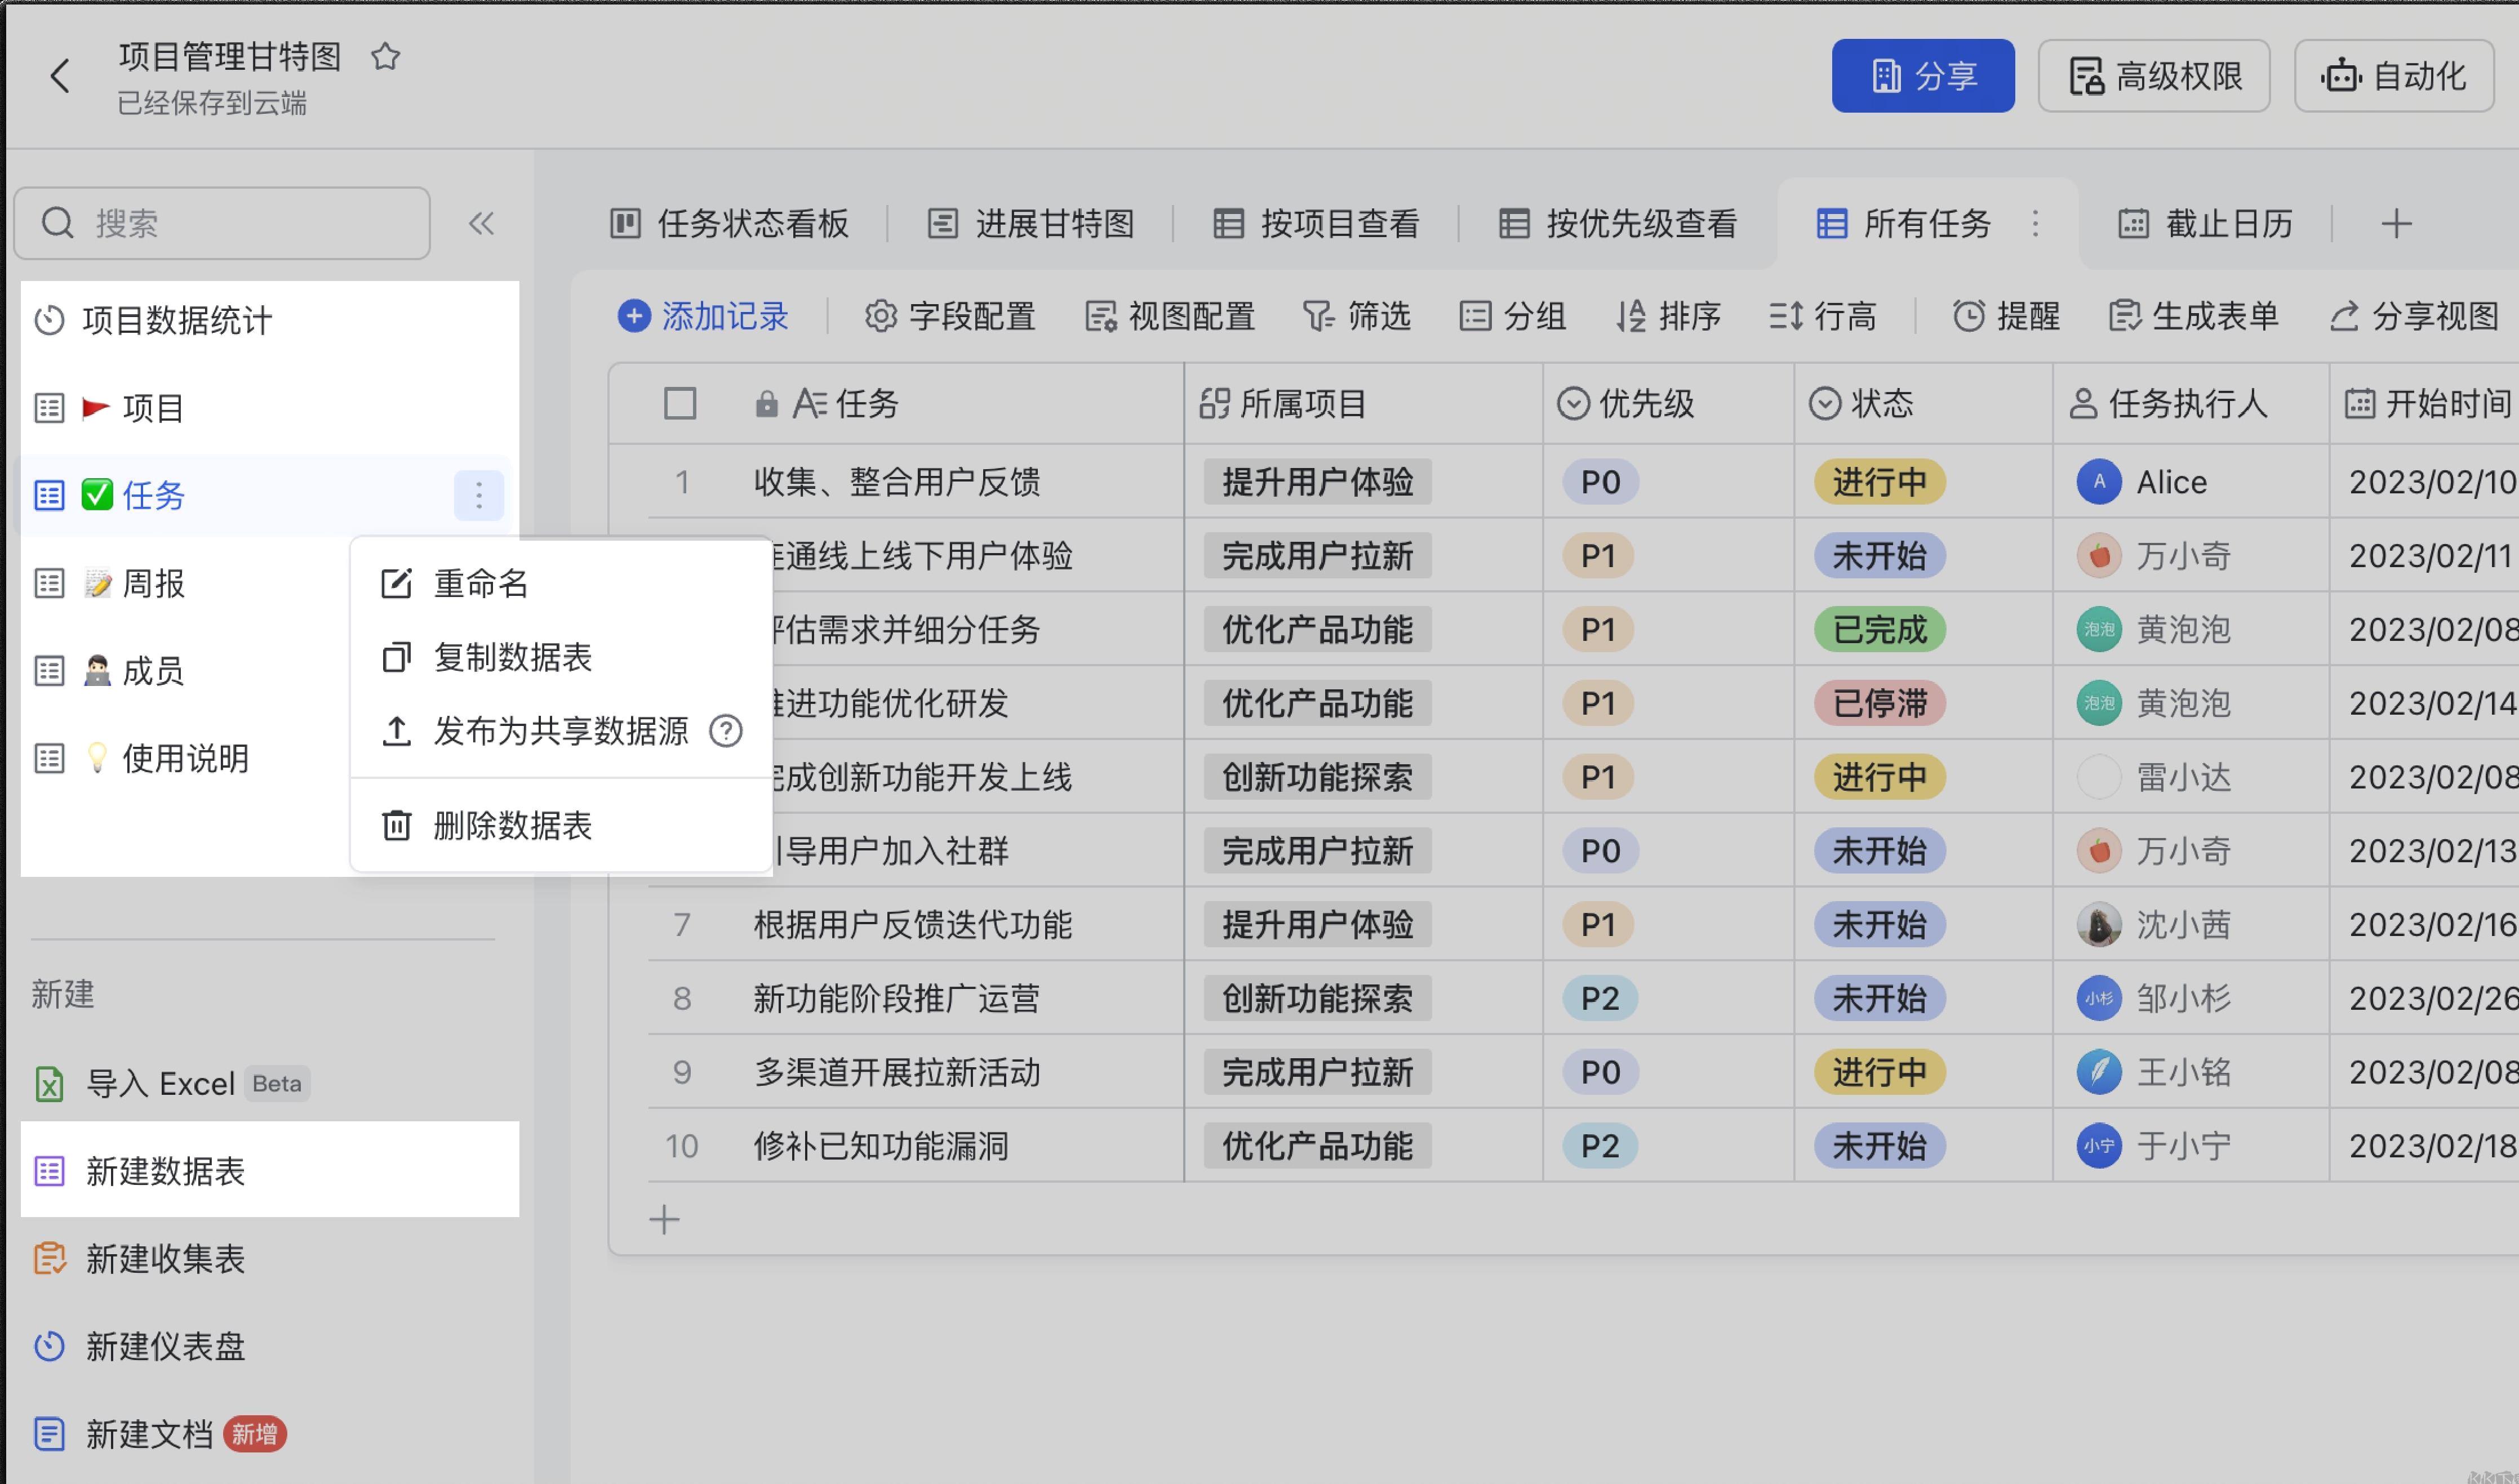Open 视图配置 view settings
2519x1484 pixels.
(x=1170, y=316)
